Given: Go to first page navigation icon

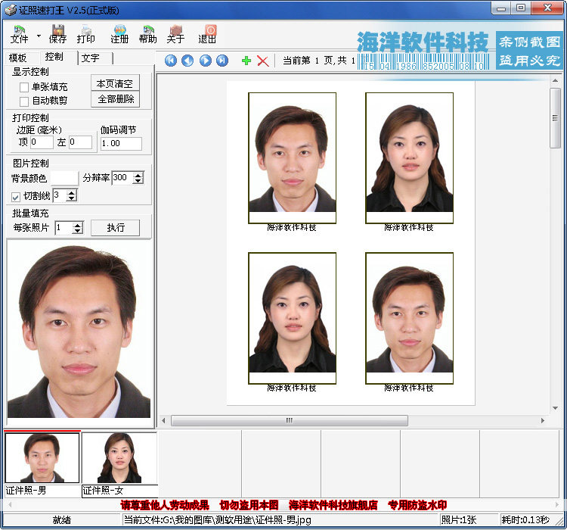Looking at the screenshot, I should [x=171, y=61].
